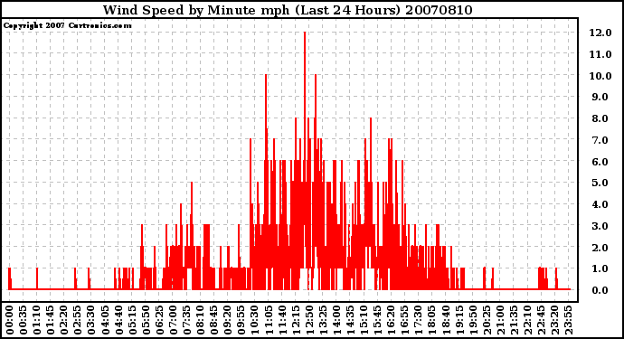Click the 'Copyright 2007 Cartronics.com' text
Screen dimensions: 624x339
click(x=67, y=26)
